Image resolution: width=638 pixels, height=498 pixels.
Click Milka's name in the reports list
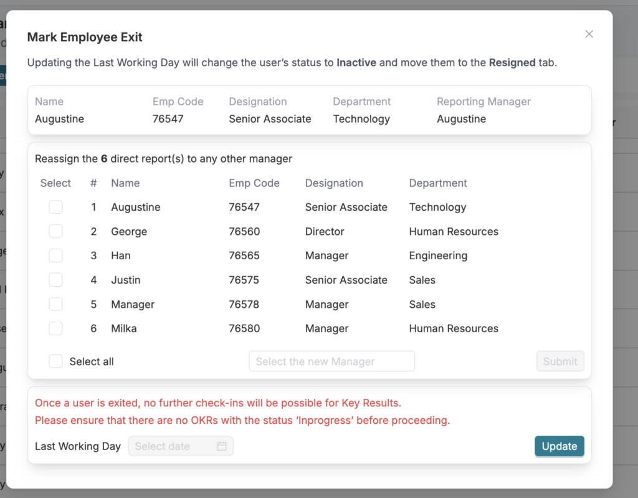pos(124,328)
